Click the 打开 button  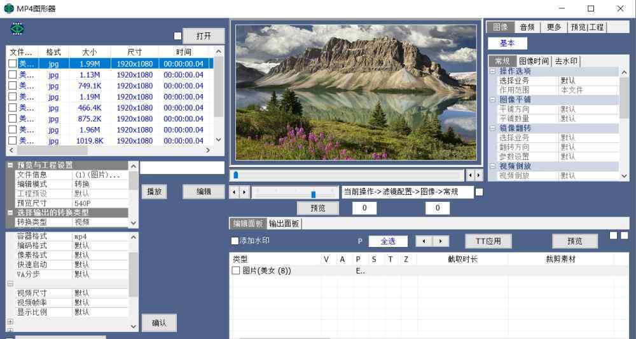tap(204, 36)
